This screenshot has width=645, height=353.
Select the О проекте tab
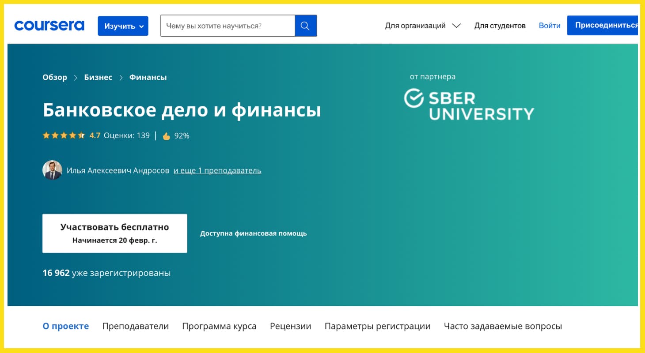tap(66, 326)
